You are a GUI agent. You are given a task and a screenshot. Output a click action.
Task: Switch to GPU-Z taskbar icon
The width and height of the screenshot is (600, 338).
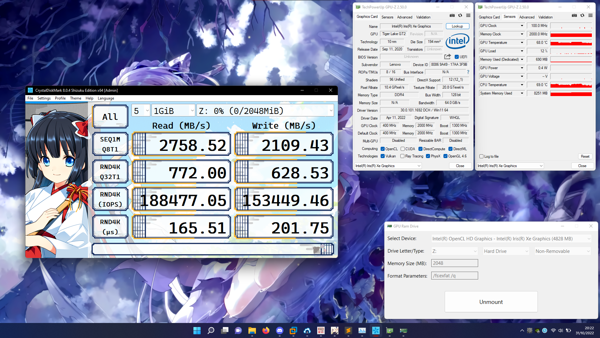coord(390,330)
